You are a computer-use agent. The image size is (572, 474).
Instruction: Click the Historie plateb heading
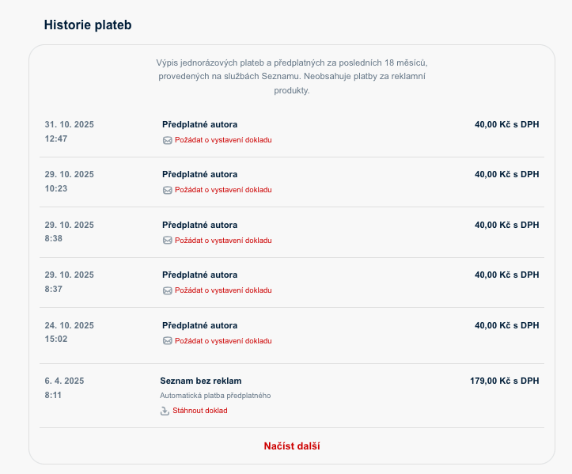point(88,25)
